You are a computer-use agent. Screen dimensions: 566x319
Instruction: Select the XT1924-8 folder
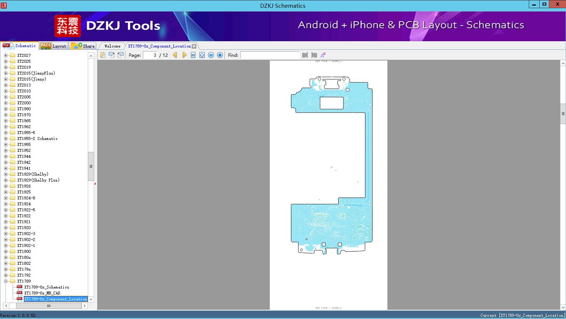click(26, 198)
